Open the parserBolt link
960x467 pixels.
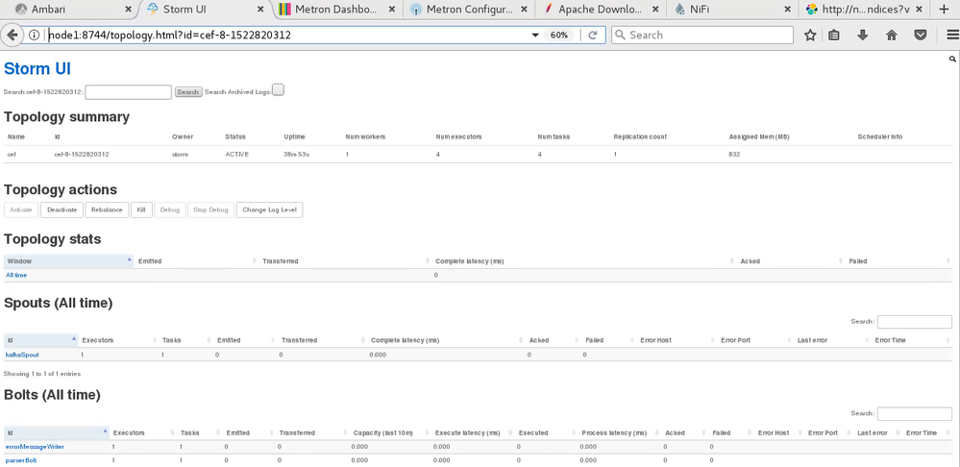pyautogui.click(x=21, y=460)
